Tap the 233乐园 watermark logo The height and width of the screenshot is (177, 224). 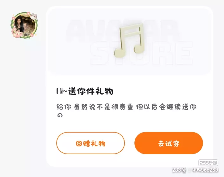pyautogui.click(x=208, y=163)
